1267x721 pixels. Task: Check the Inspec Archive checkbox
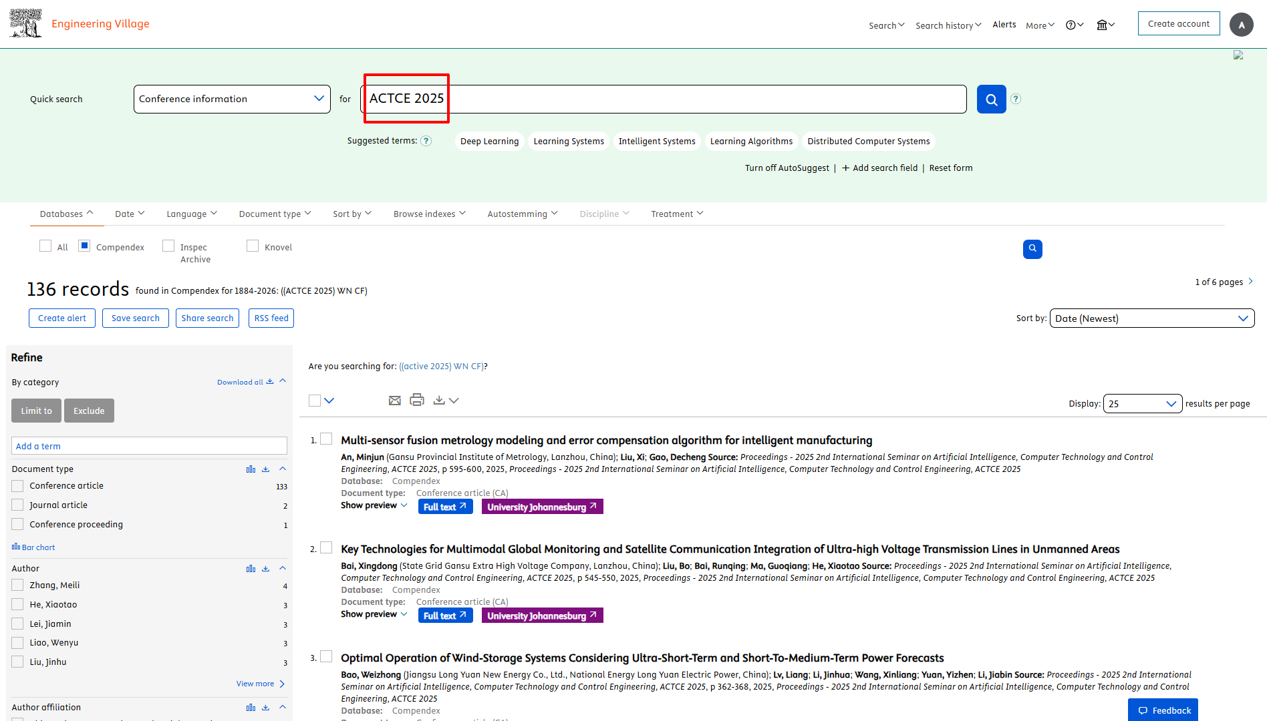tap(168, 246)
